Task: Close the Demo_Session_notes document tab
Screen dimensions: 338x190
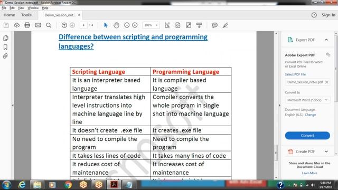Action: click(79, 15)
